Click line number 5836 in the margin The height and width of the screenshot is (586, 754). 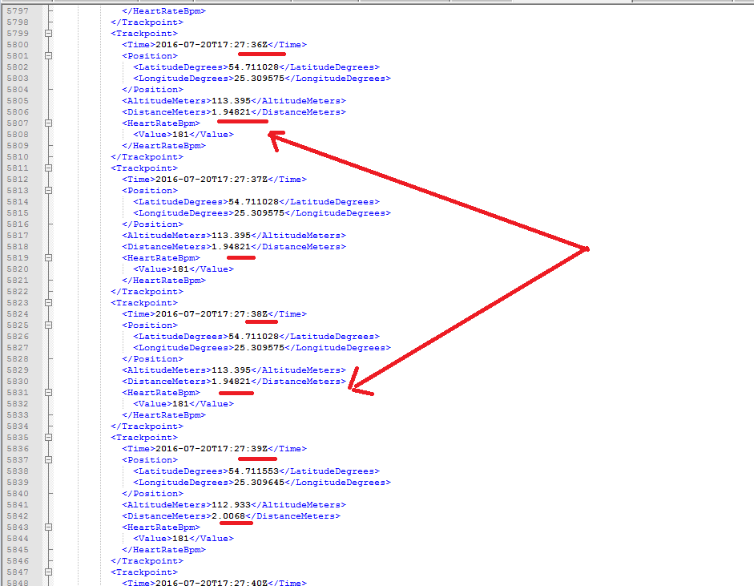coord(18,449)
